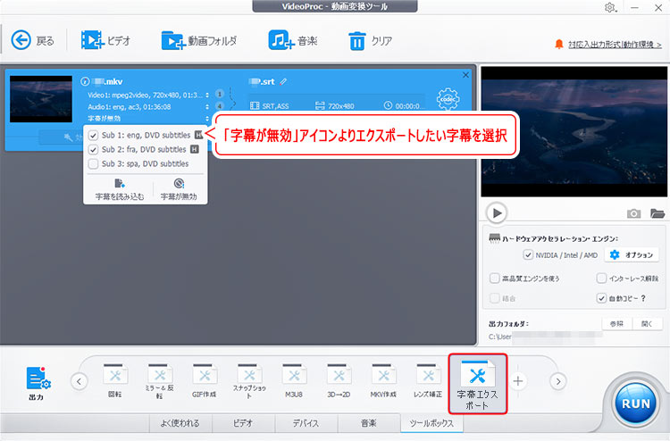Switch to 音楽 format tab

tap(368, 422)
